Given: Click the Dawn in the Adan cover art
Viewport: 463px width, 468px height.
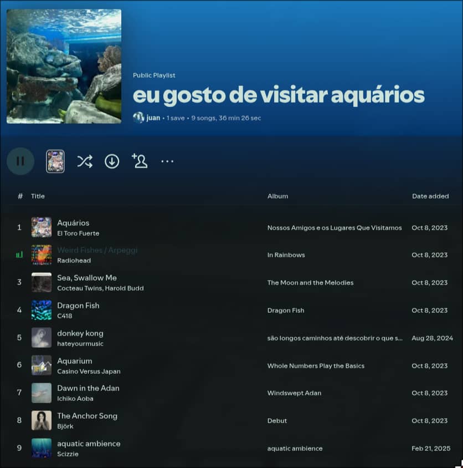Looking at the screenshot, I should (42, 393).
